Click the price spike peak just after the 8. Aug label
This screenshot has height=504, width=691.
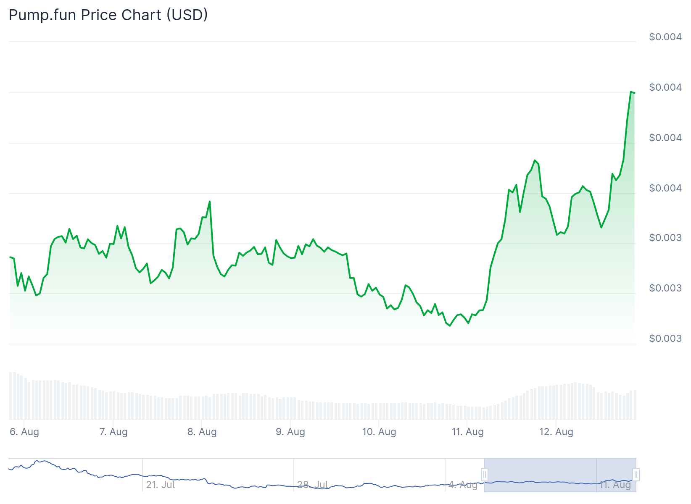click(x=210, y=201)
